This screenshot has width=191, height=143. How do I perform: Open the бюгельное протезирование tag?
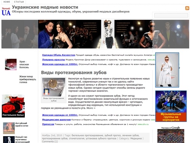pos(87,135)
